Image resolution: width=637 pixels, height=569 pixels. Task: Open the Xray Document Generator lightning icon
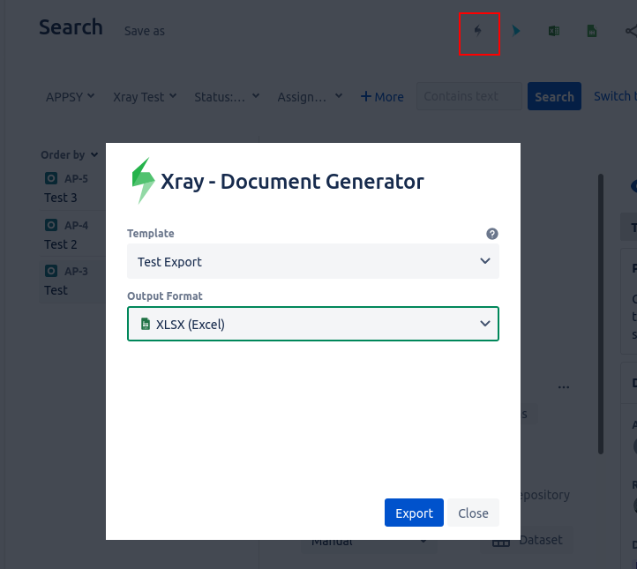coord(478,31)
